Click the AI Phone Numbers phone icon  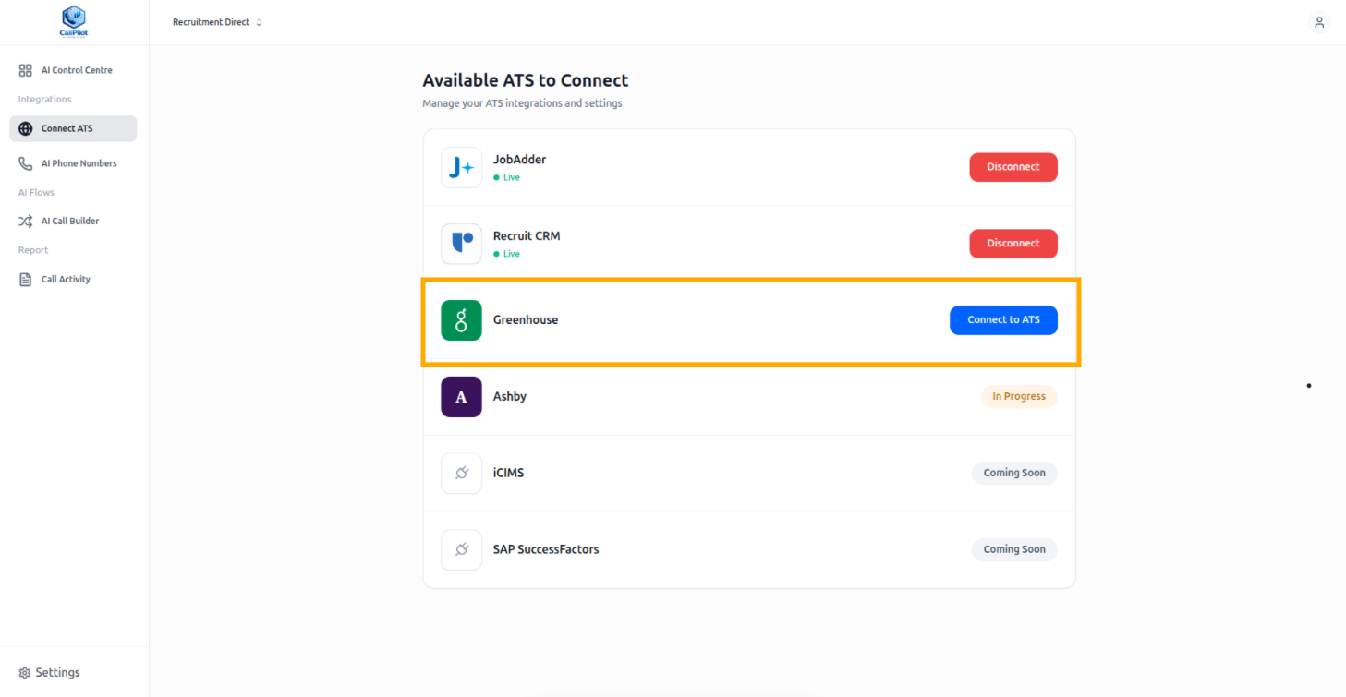tap(26, 163)
